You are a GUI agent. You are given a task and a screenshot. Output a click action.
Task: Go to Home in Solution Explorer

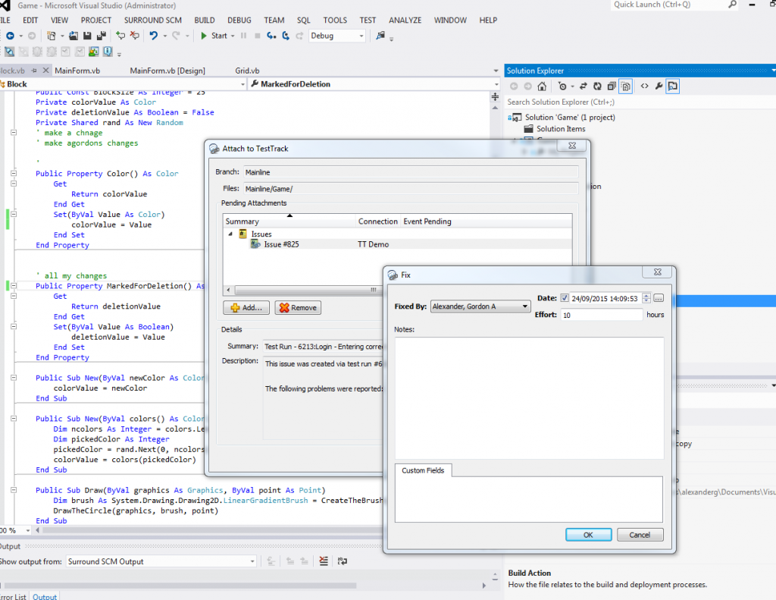pyautogui.click(x=542, y=86)
